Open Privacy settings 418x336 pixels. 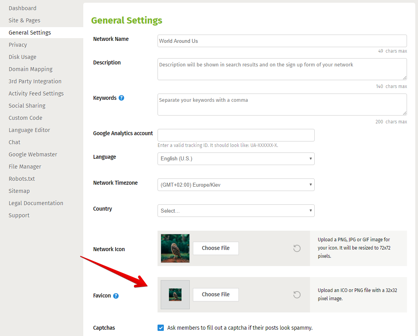[x=18, y=45]
